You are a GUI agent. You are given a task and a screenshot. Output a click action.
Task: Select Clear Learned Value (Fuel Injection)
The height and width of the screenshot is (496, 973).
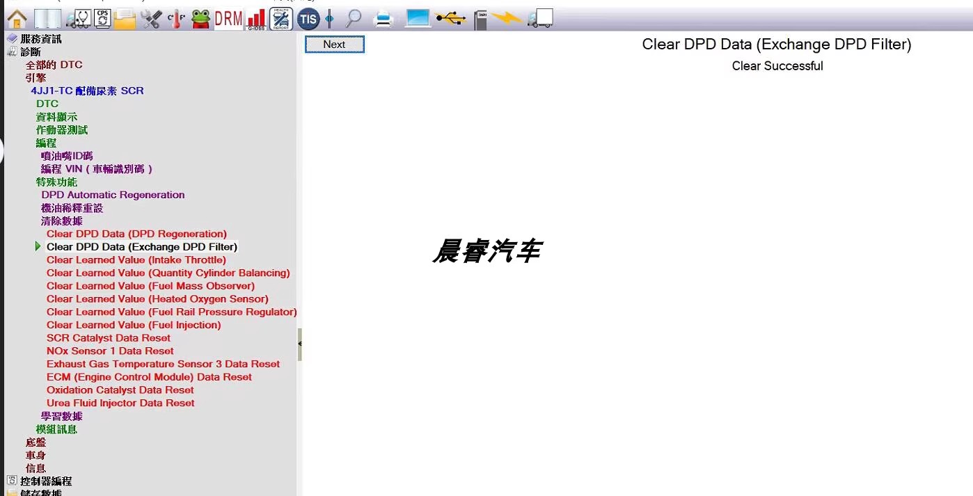coord(134,325)
